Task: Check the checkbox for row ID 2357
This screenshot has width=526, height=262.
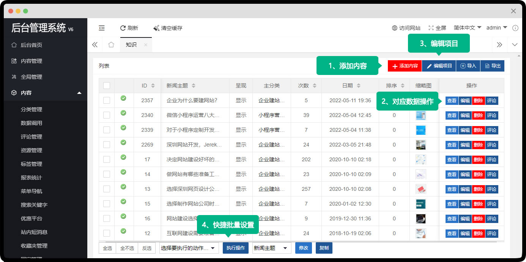Action: (x=107, y=100)
